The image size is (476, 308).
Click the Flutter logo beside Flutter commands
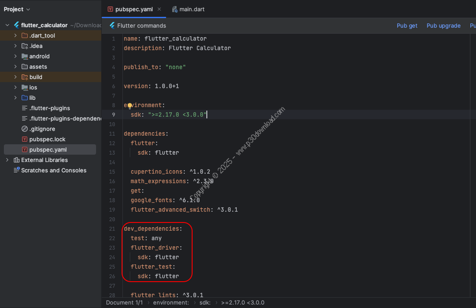(x=112, y=25)
